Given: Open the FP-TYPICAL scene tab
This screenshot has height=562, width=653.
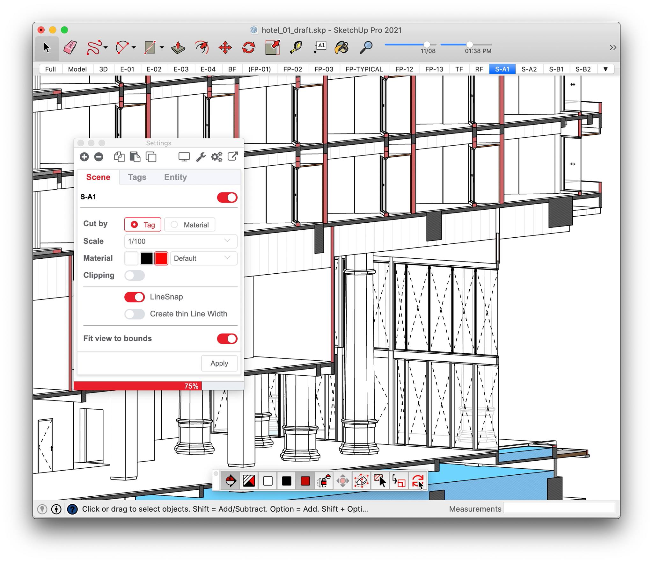Looking at the screenshot, I should click(x=364, y=69).
